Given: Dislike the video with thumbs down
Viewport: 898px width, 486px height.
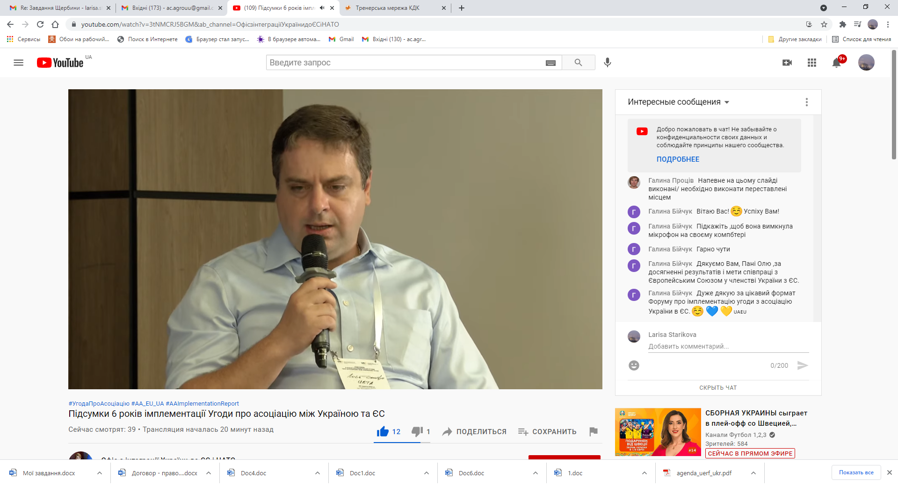Looking at the screenshot, I should (417, 432).
